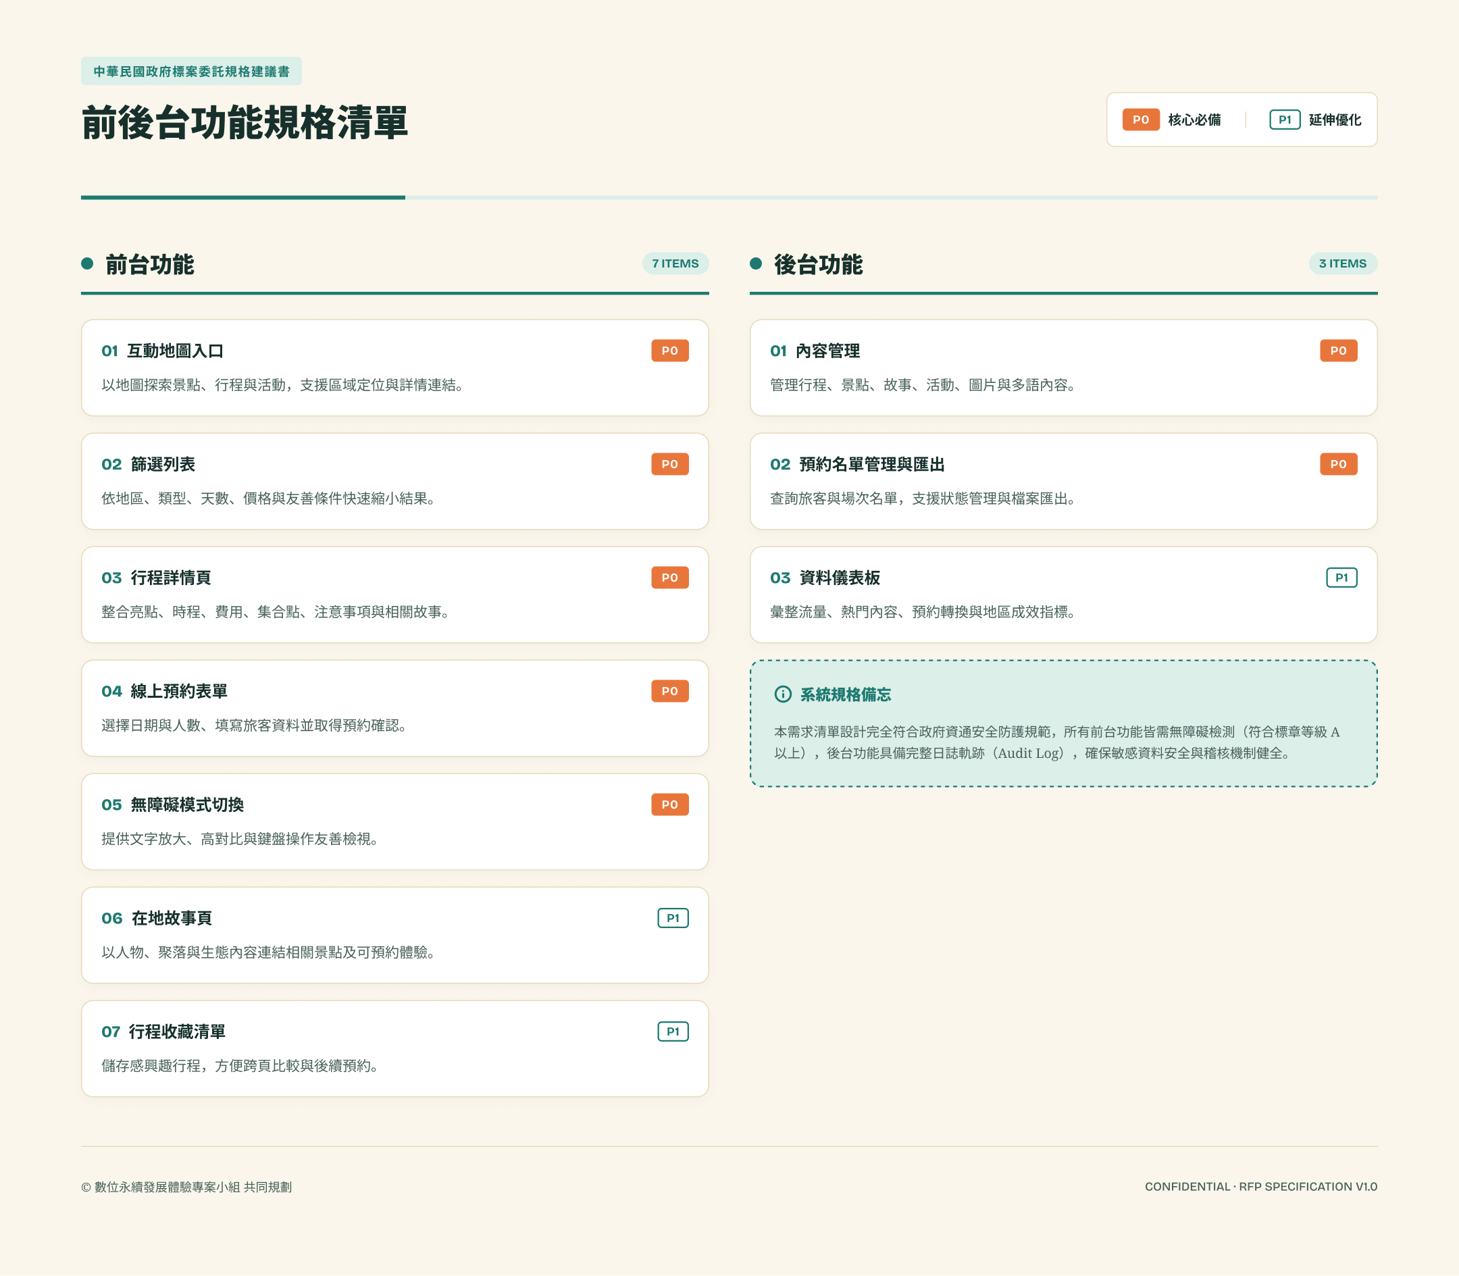Open the 線上預約表單 card title
1459x1276 pixels.
click(x=179, y=692)
